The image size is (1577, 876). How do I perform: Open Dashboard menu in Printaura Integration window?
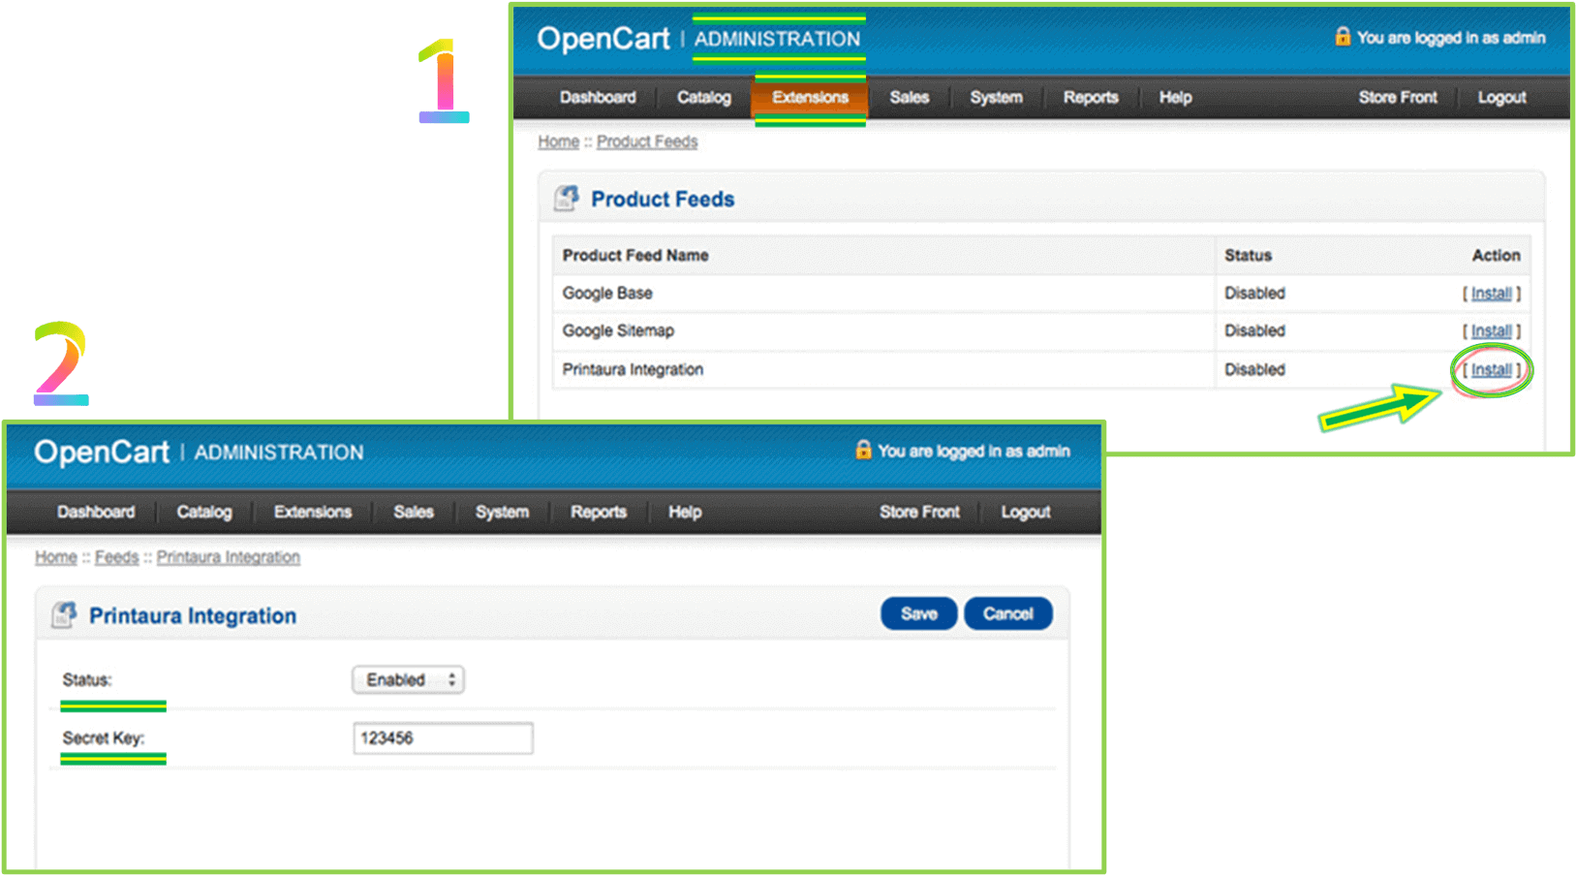click(x=96, y=512)
